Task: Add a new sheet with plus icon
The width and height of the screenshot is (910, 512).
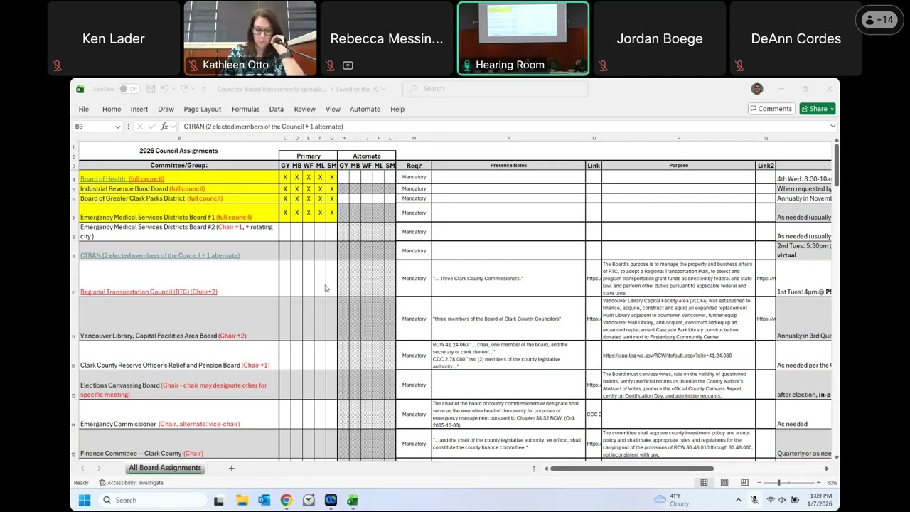Action: coord(231,469)
